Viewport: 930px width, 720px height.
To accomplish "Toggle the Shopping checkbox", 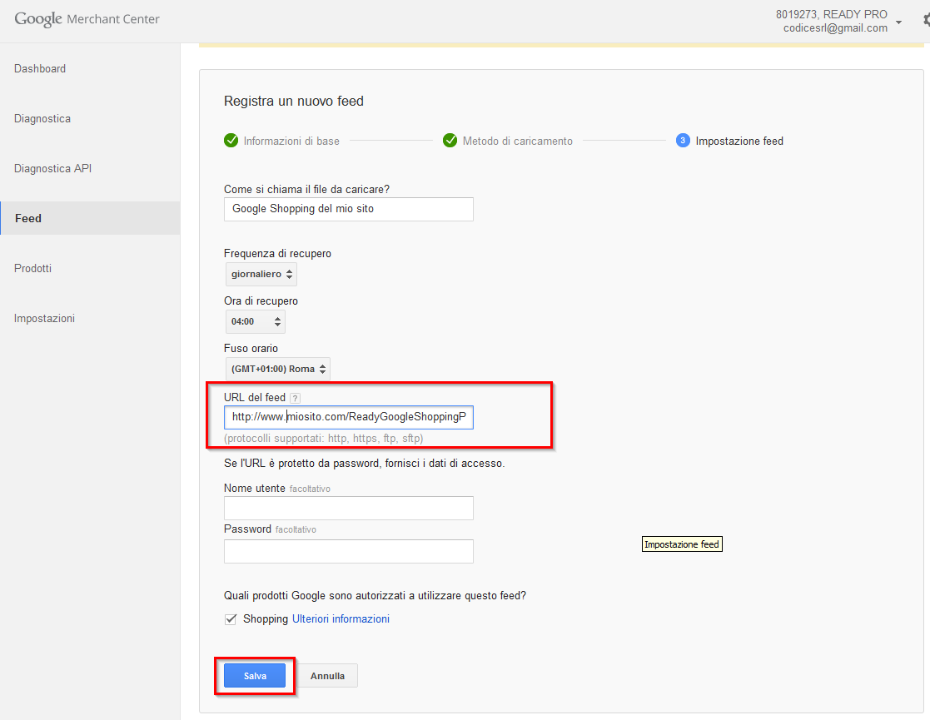I will (231, 619).
